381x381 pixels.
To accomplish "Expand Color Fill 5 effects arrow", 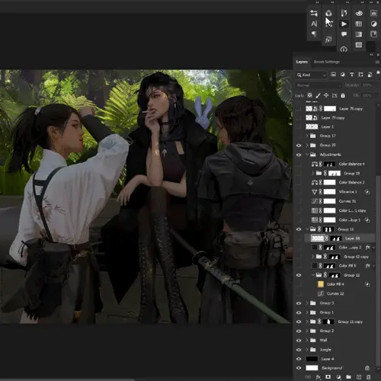I will pos(373,266).
